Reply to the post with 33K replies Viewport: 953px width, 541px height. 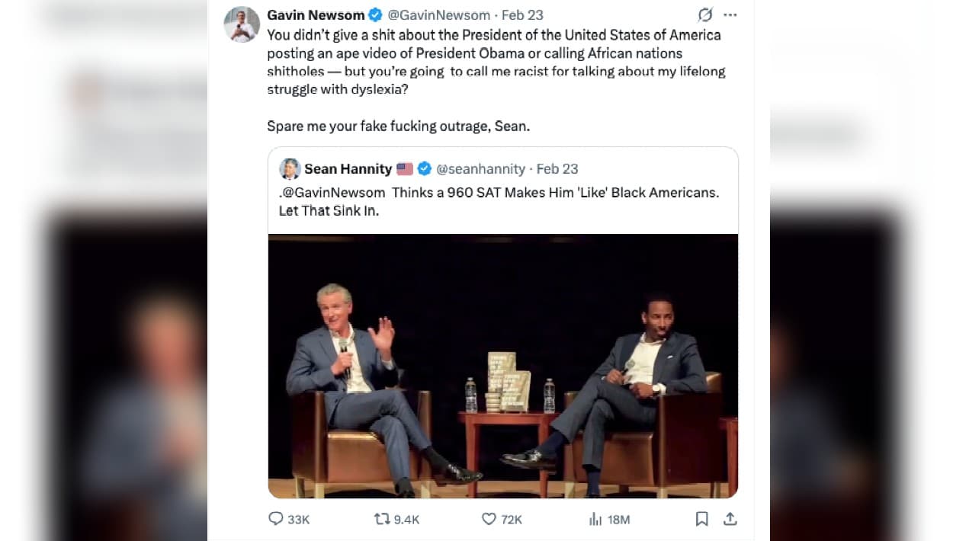276,519
